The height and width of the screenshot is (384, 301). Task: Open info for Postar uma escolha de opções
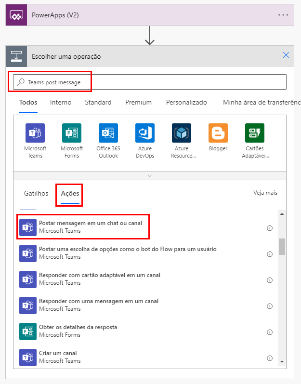coord(269,254)
